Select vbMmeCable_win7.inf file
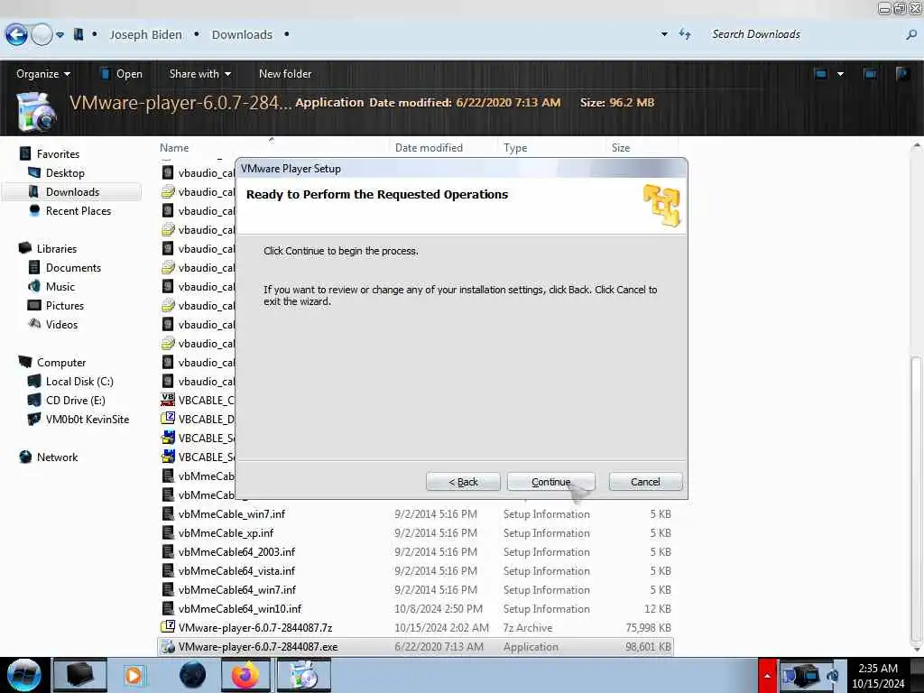 pyautogui.click(x=232, y=513)
